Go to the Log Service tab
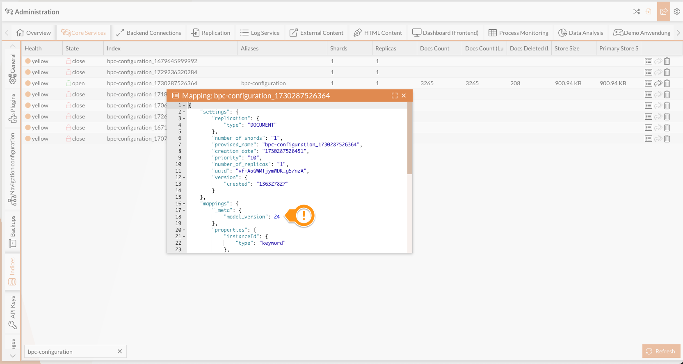Image resolution: width=683 pixels, height=364 pixels. click(260, 33)
